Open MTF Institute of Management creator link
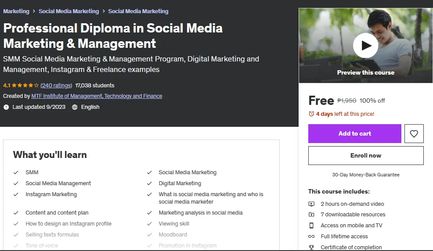Viewport: 433px width, 251px height. pyautogui.click(x=97, y=96)
